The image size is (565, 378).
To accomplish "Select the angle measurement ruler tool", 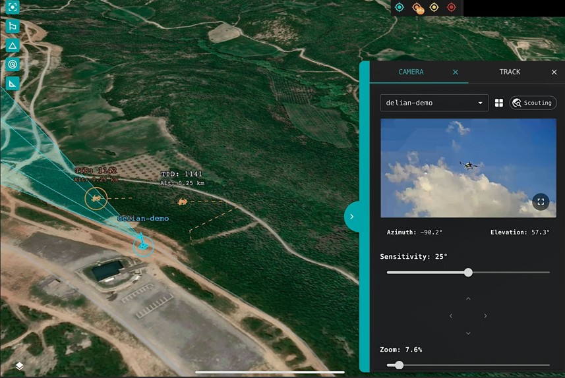I will (12, 84).
